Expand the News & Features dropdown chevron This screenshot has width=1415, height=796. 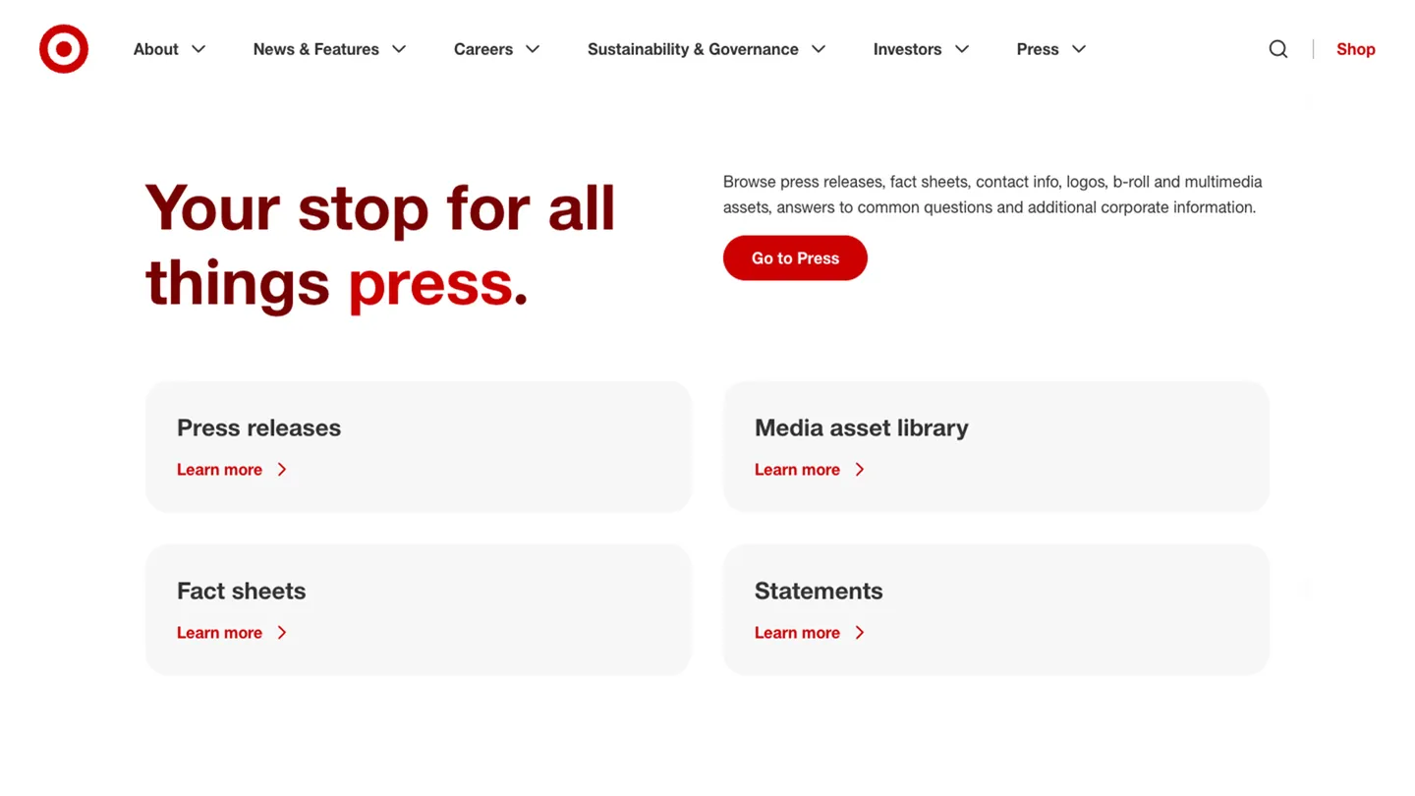coord(399,48)
